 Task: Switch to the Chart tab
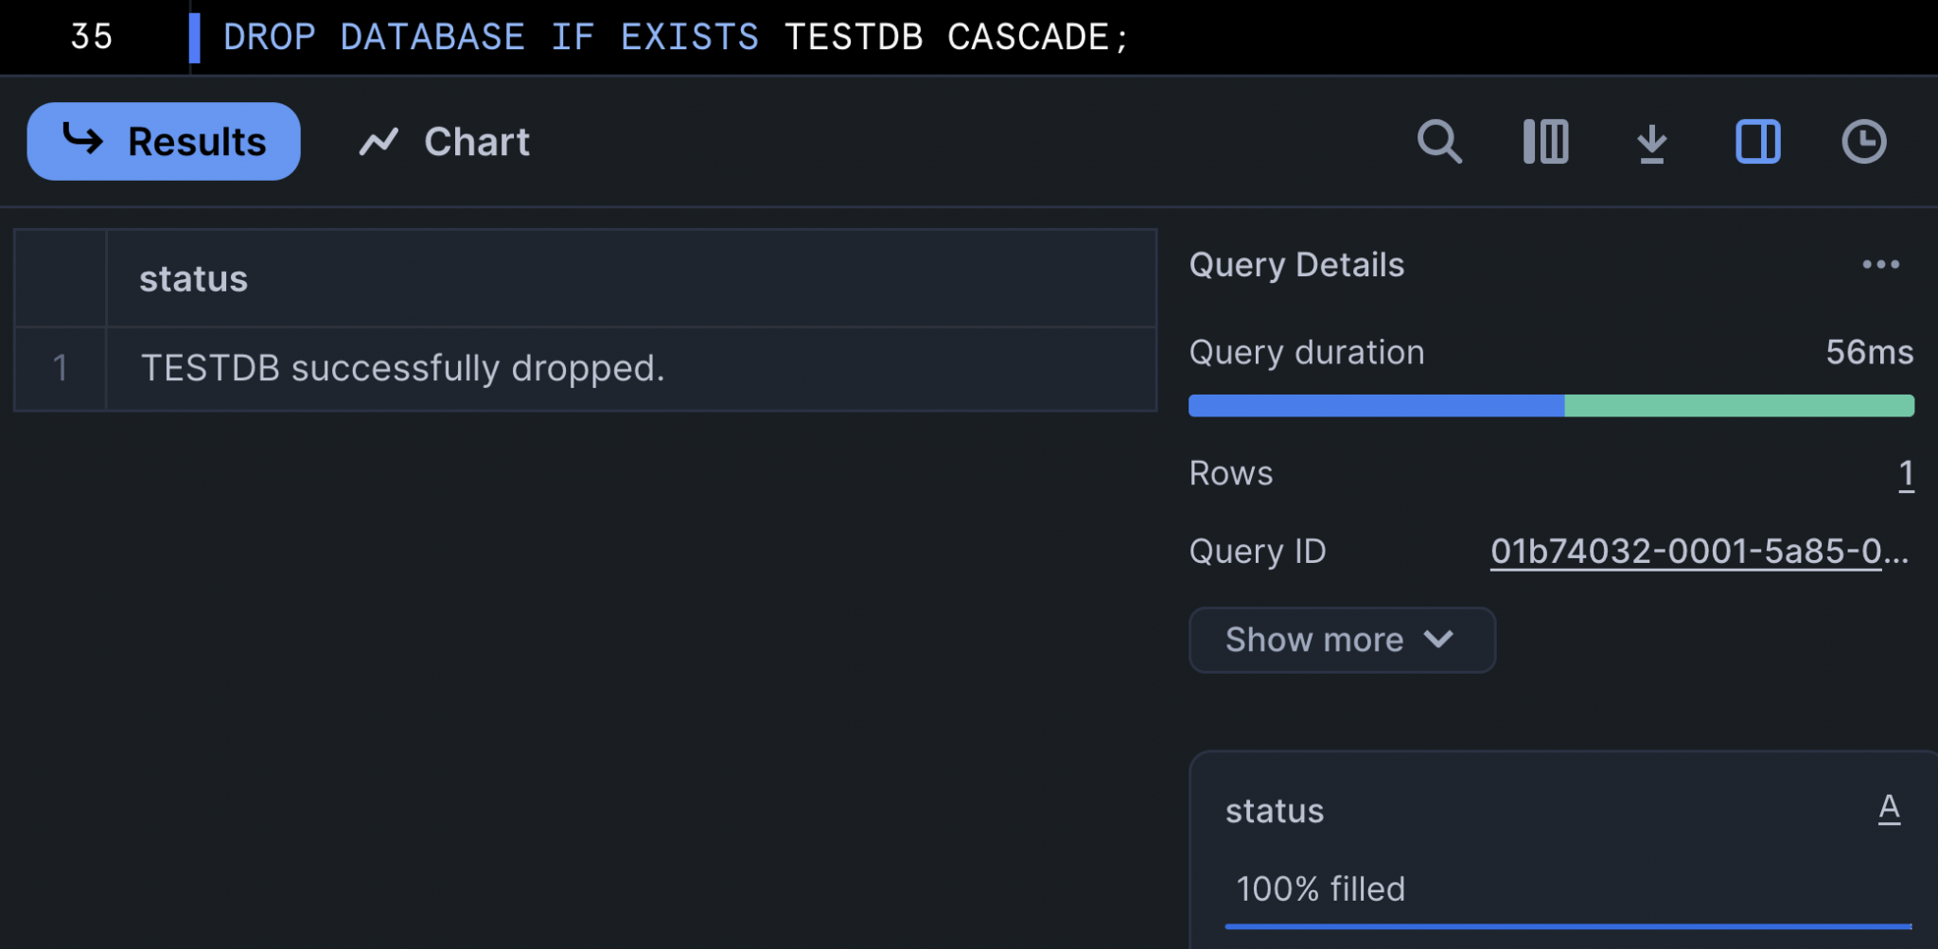[476, 142]
